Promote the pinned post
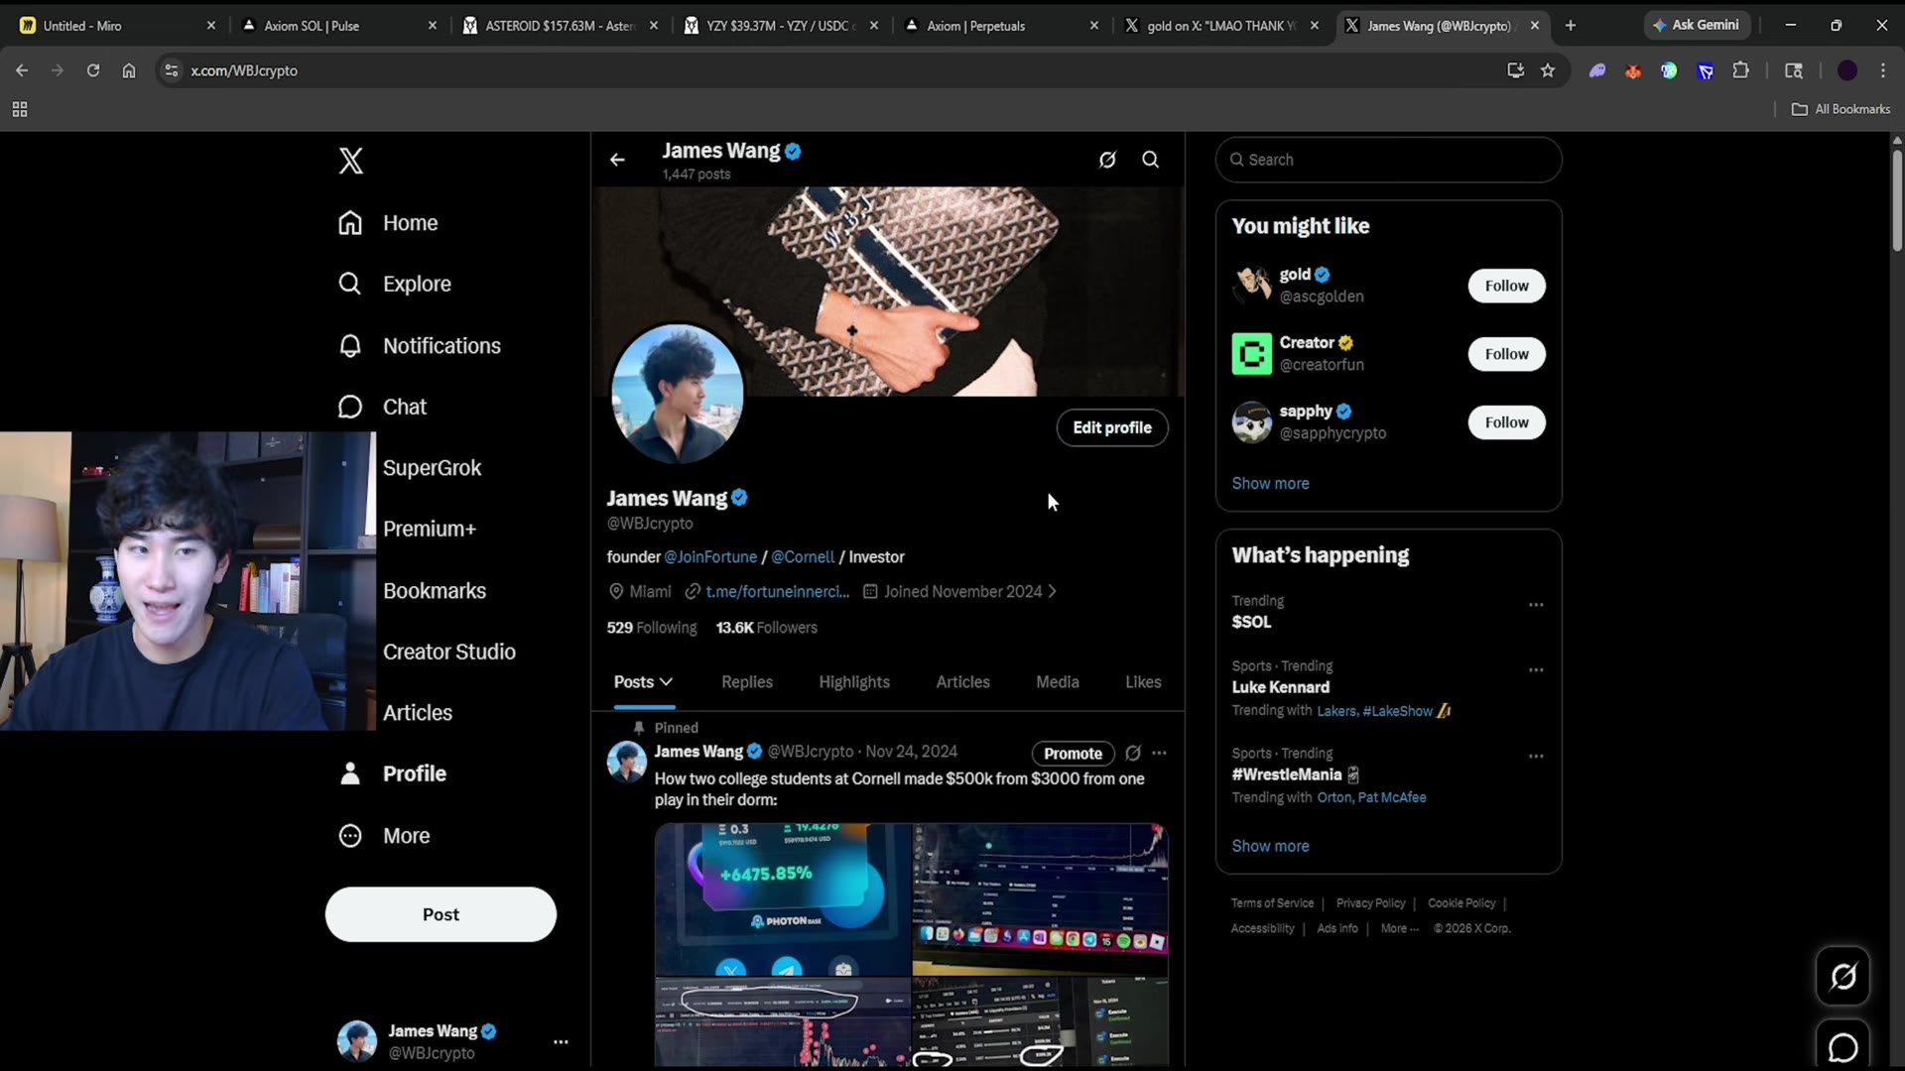The width and height of the screenshot is (1905, 1071). point(1073,754)
